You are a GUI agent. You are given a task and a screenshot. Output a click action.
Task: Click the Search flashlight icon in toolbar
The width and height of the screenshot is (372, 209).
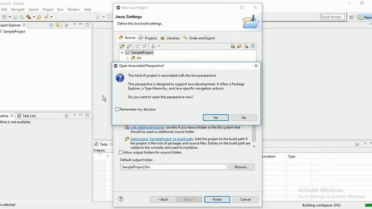(x=46, y=17)
